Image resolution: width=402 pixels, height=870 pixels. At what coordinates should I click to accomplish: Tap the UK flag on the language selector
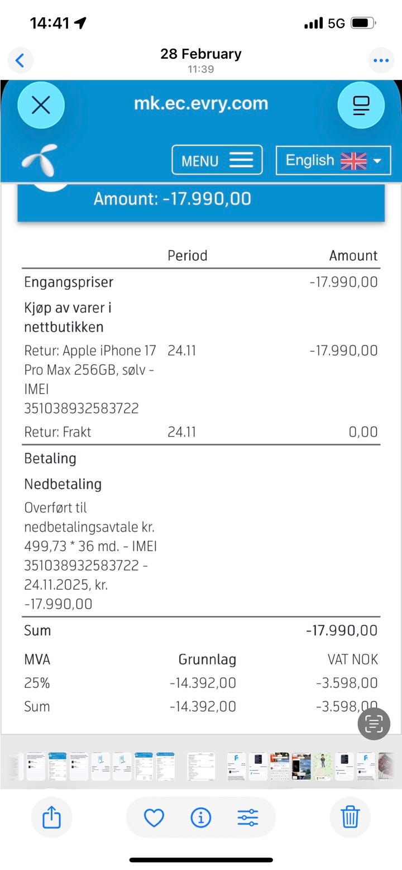[x=353, y=161]
